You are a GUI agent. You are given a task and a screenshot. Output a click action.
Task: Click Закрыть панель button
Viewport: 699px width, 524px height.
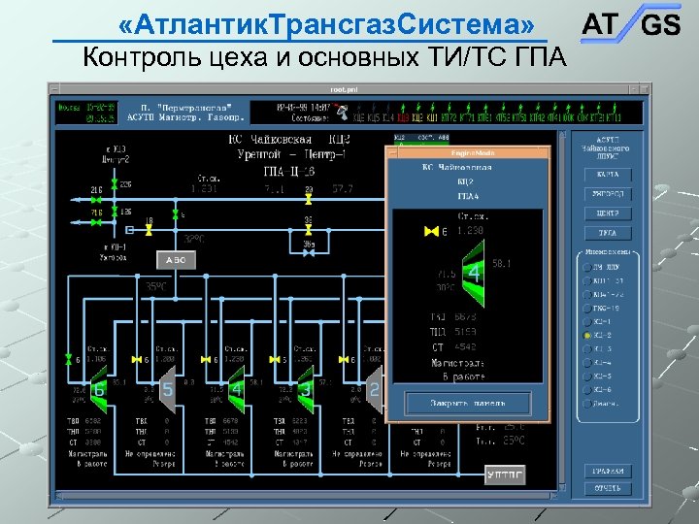(x=468, y=404)
